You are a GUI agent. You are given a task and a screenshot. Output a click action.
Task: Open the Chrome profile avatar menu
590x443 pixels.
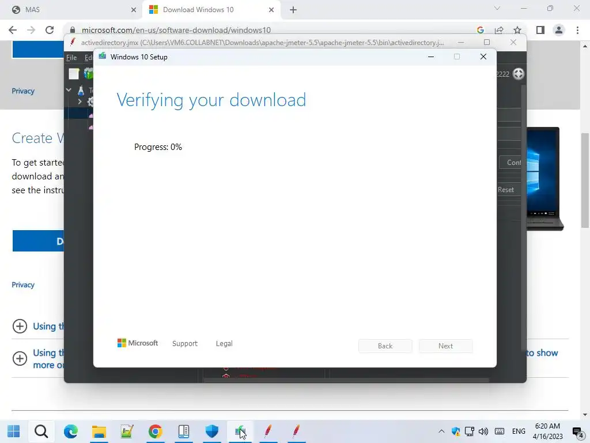[559, 30]
